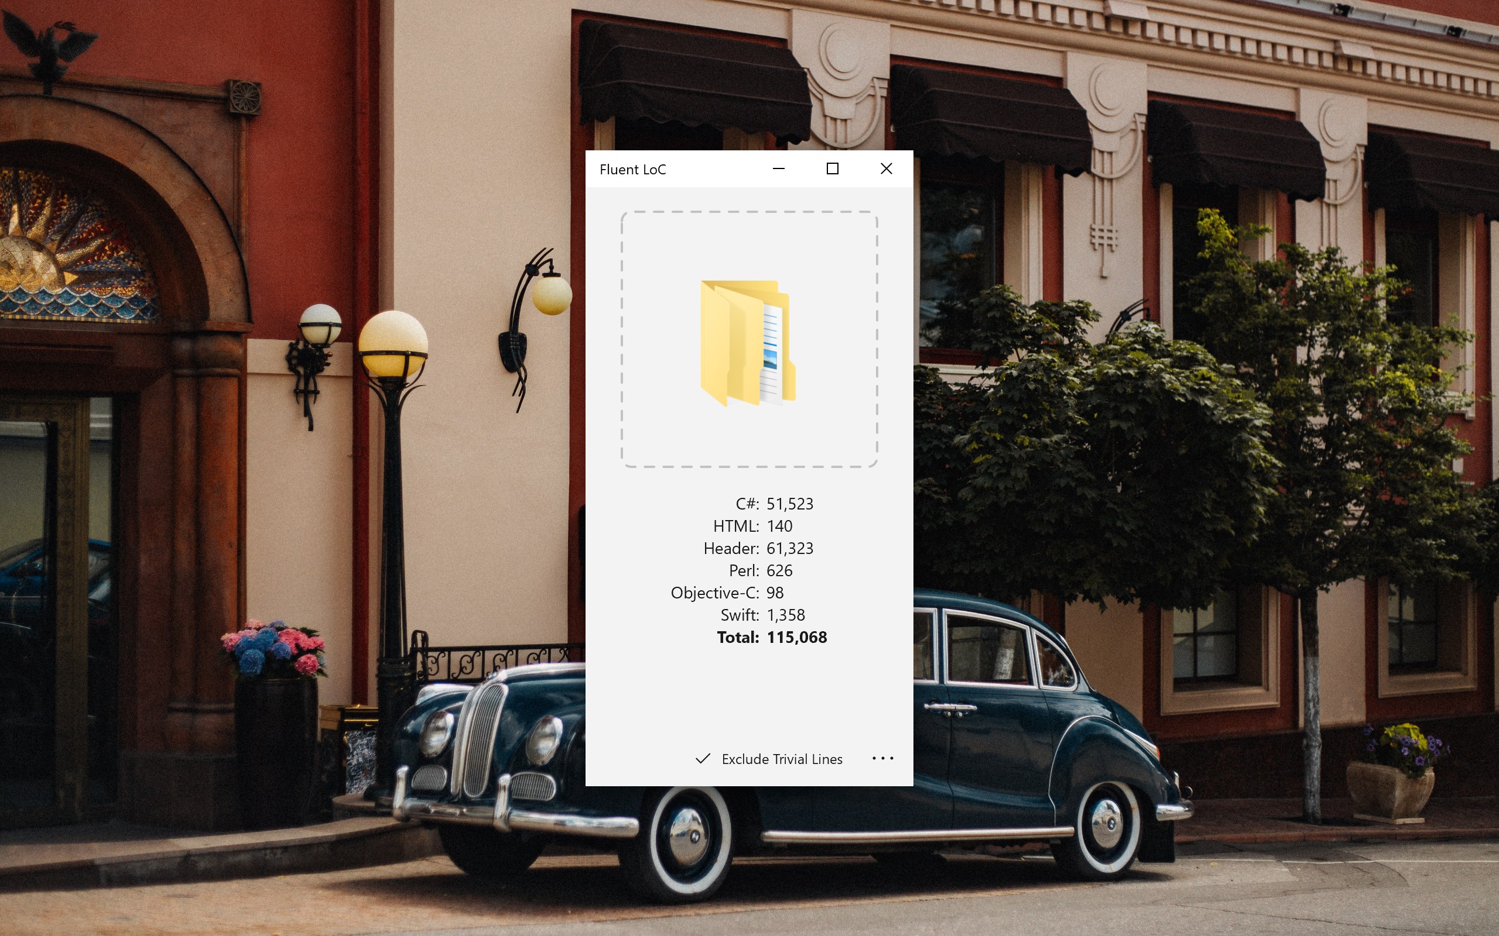Viewport: 1499px width, 936px height.
Task: Click the 1,358 Swift line count
Action: (x=785, y=615)
